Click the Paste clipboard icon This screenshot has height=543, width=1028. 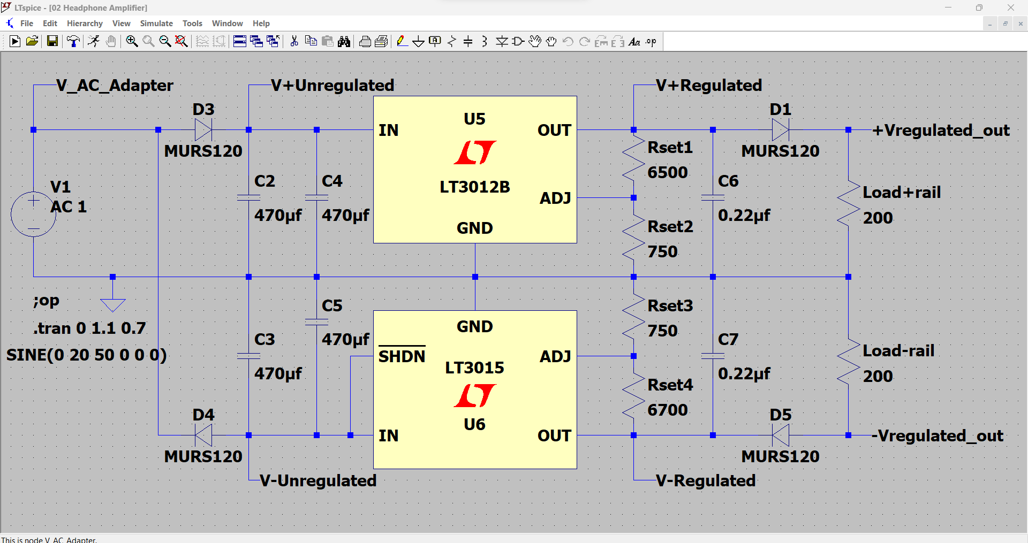328,41
